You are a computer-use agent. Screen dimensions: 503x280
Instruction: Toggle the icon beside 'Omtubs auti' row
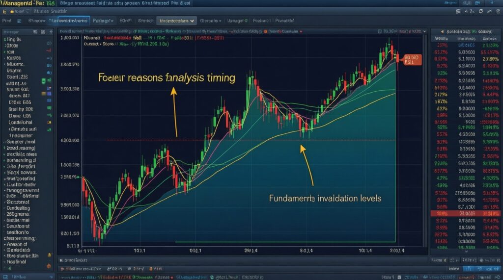(x=49, y=130)
